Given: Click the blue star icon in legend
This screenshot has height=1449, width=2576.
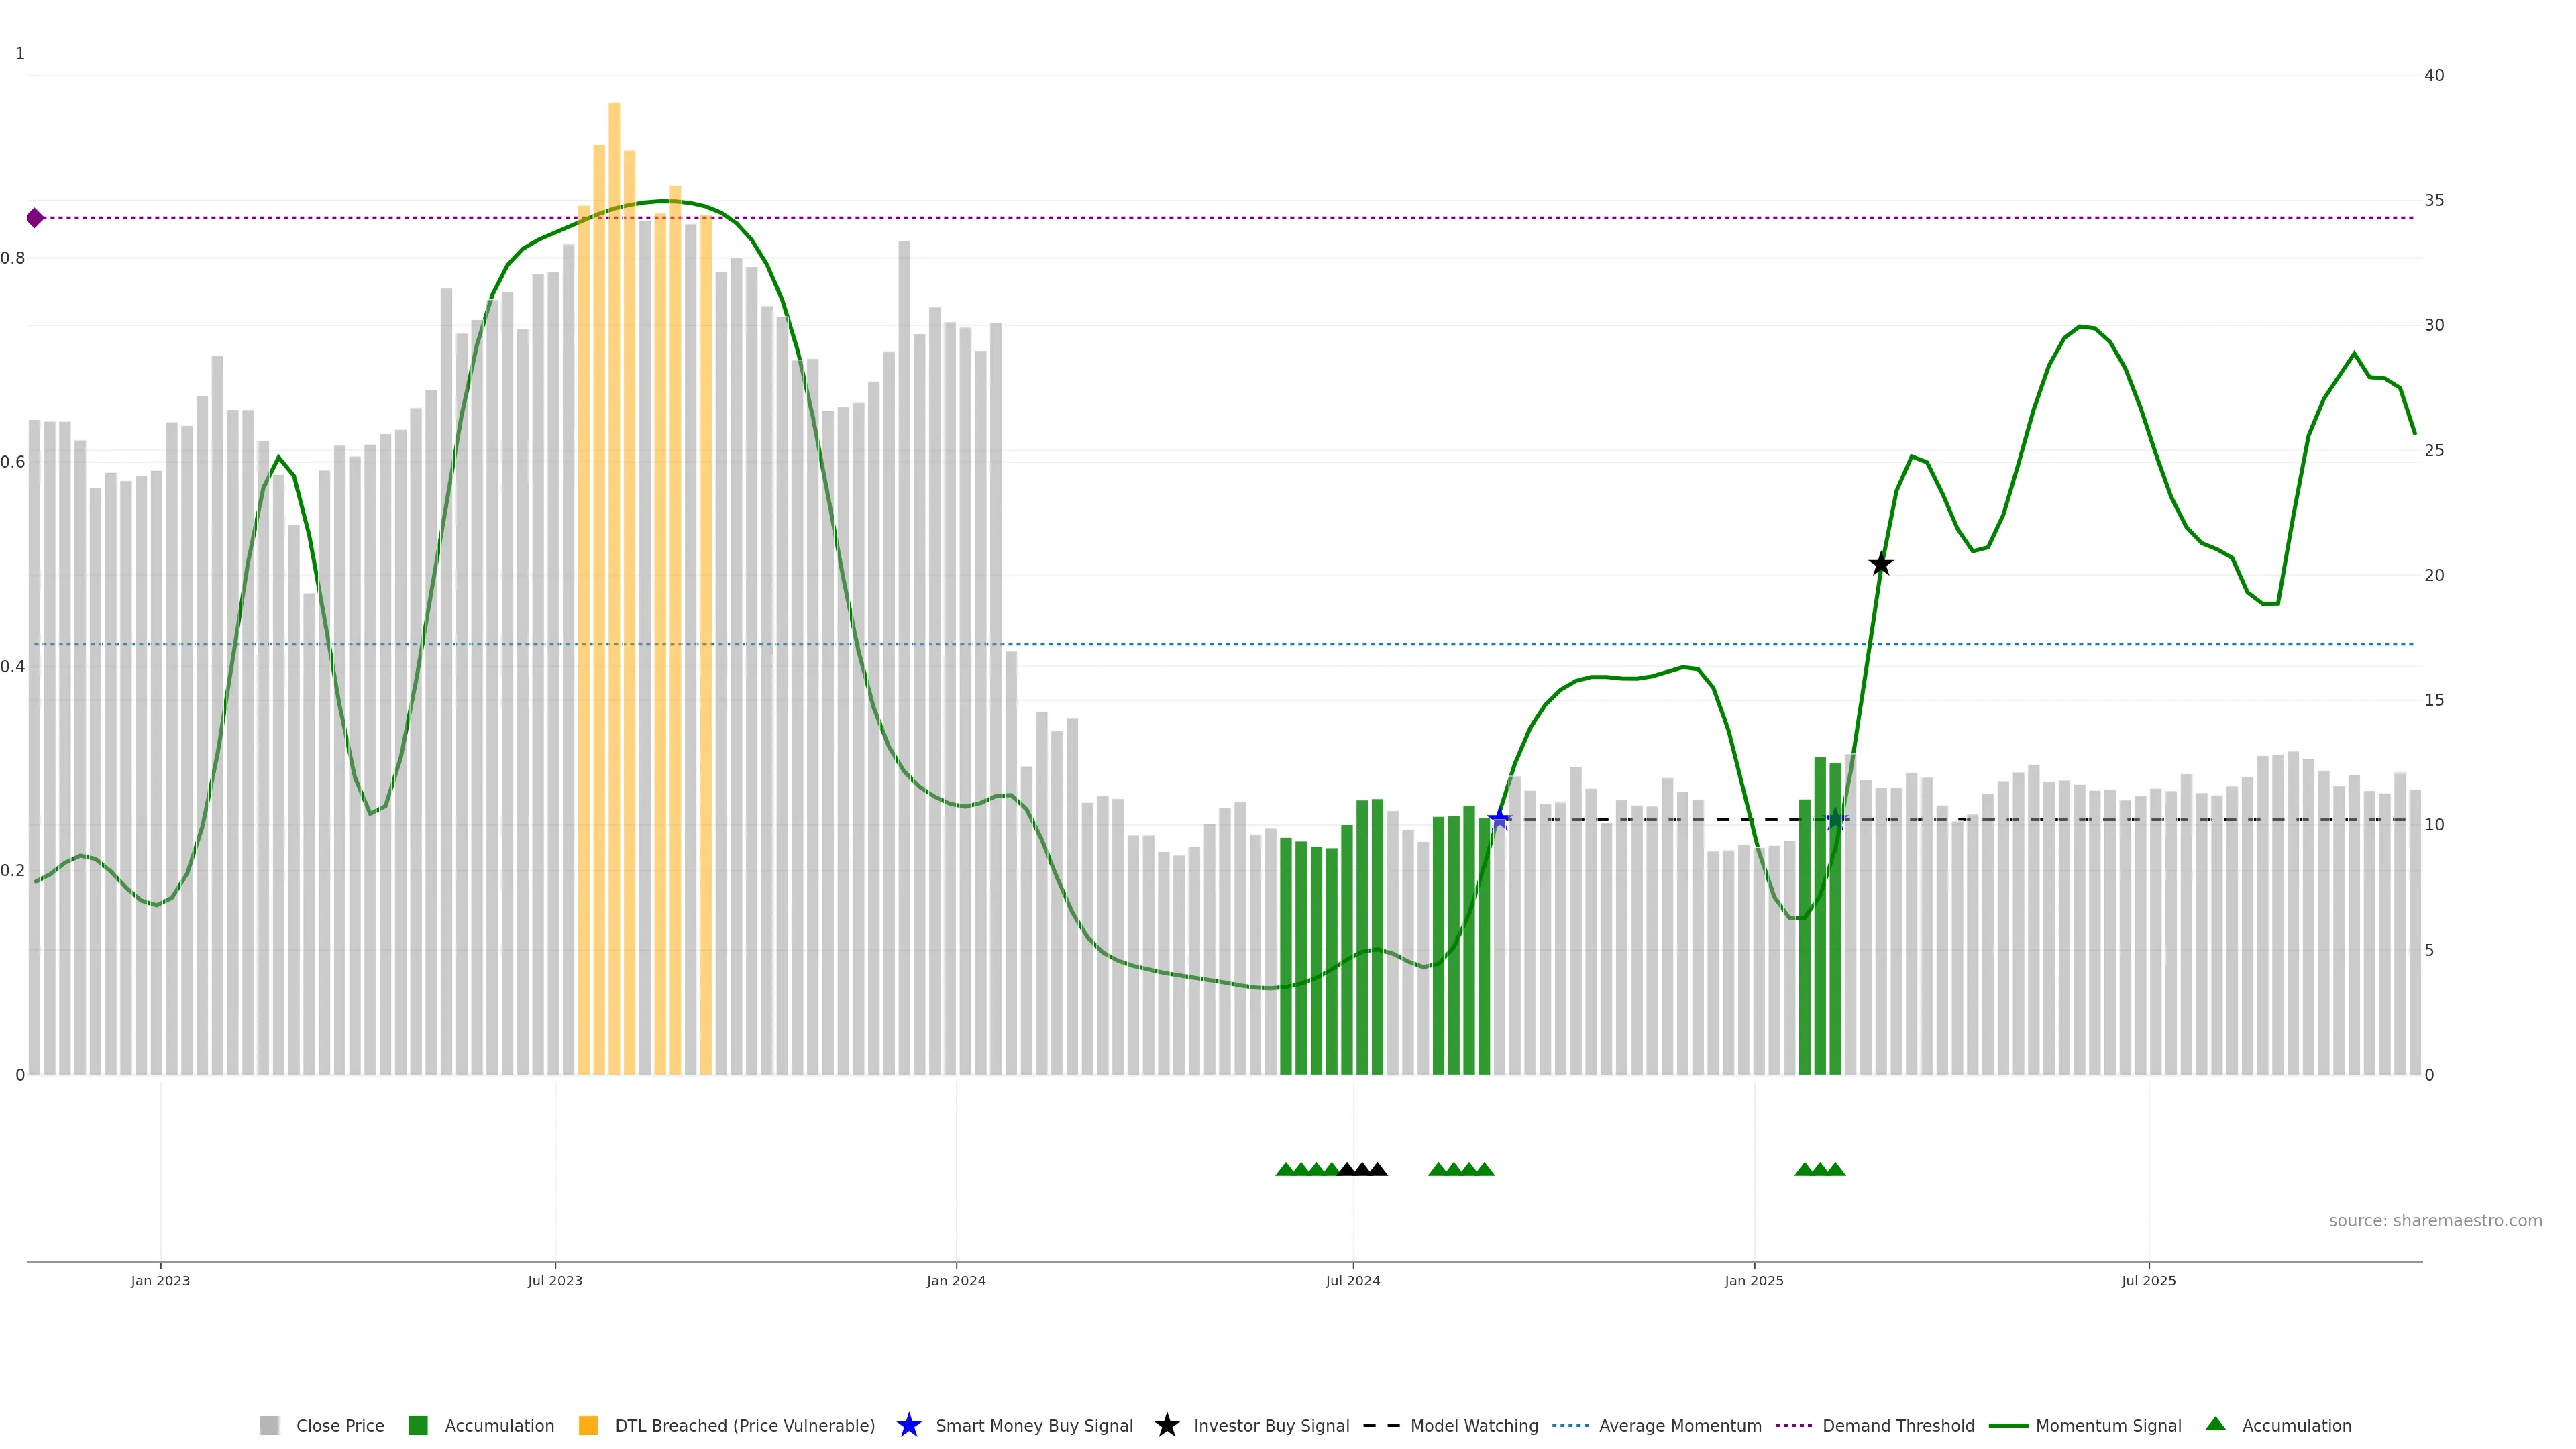Looking at the screenshot, I should pos(908,1425).
